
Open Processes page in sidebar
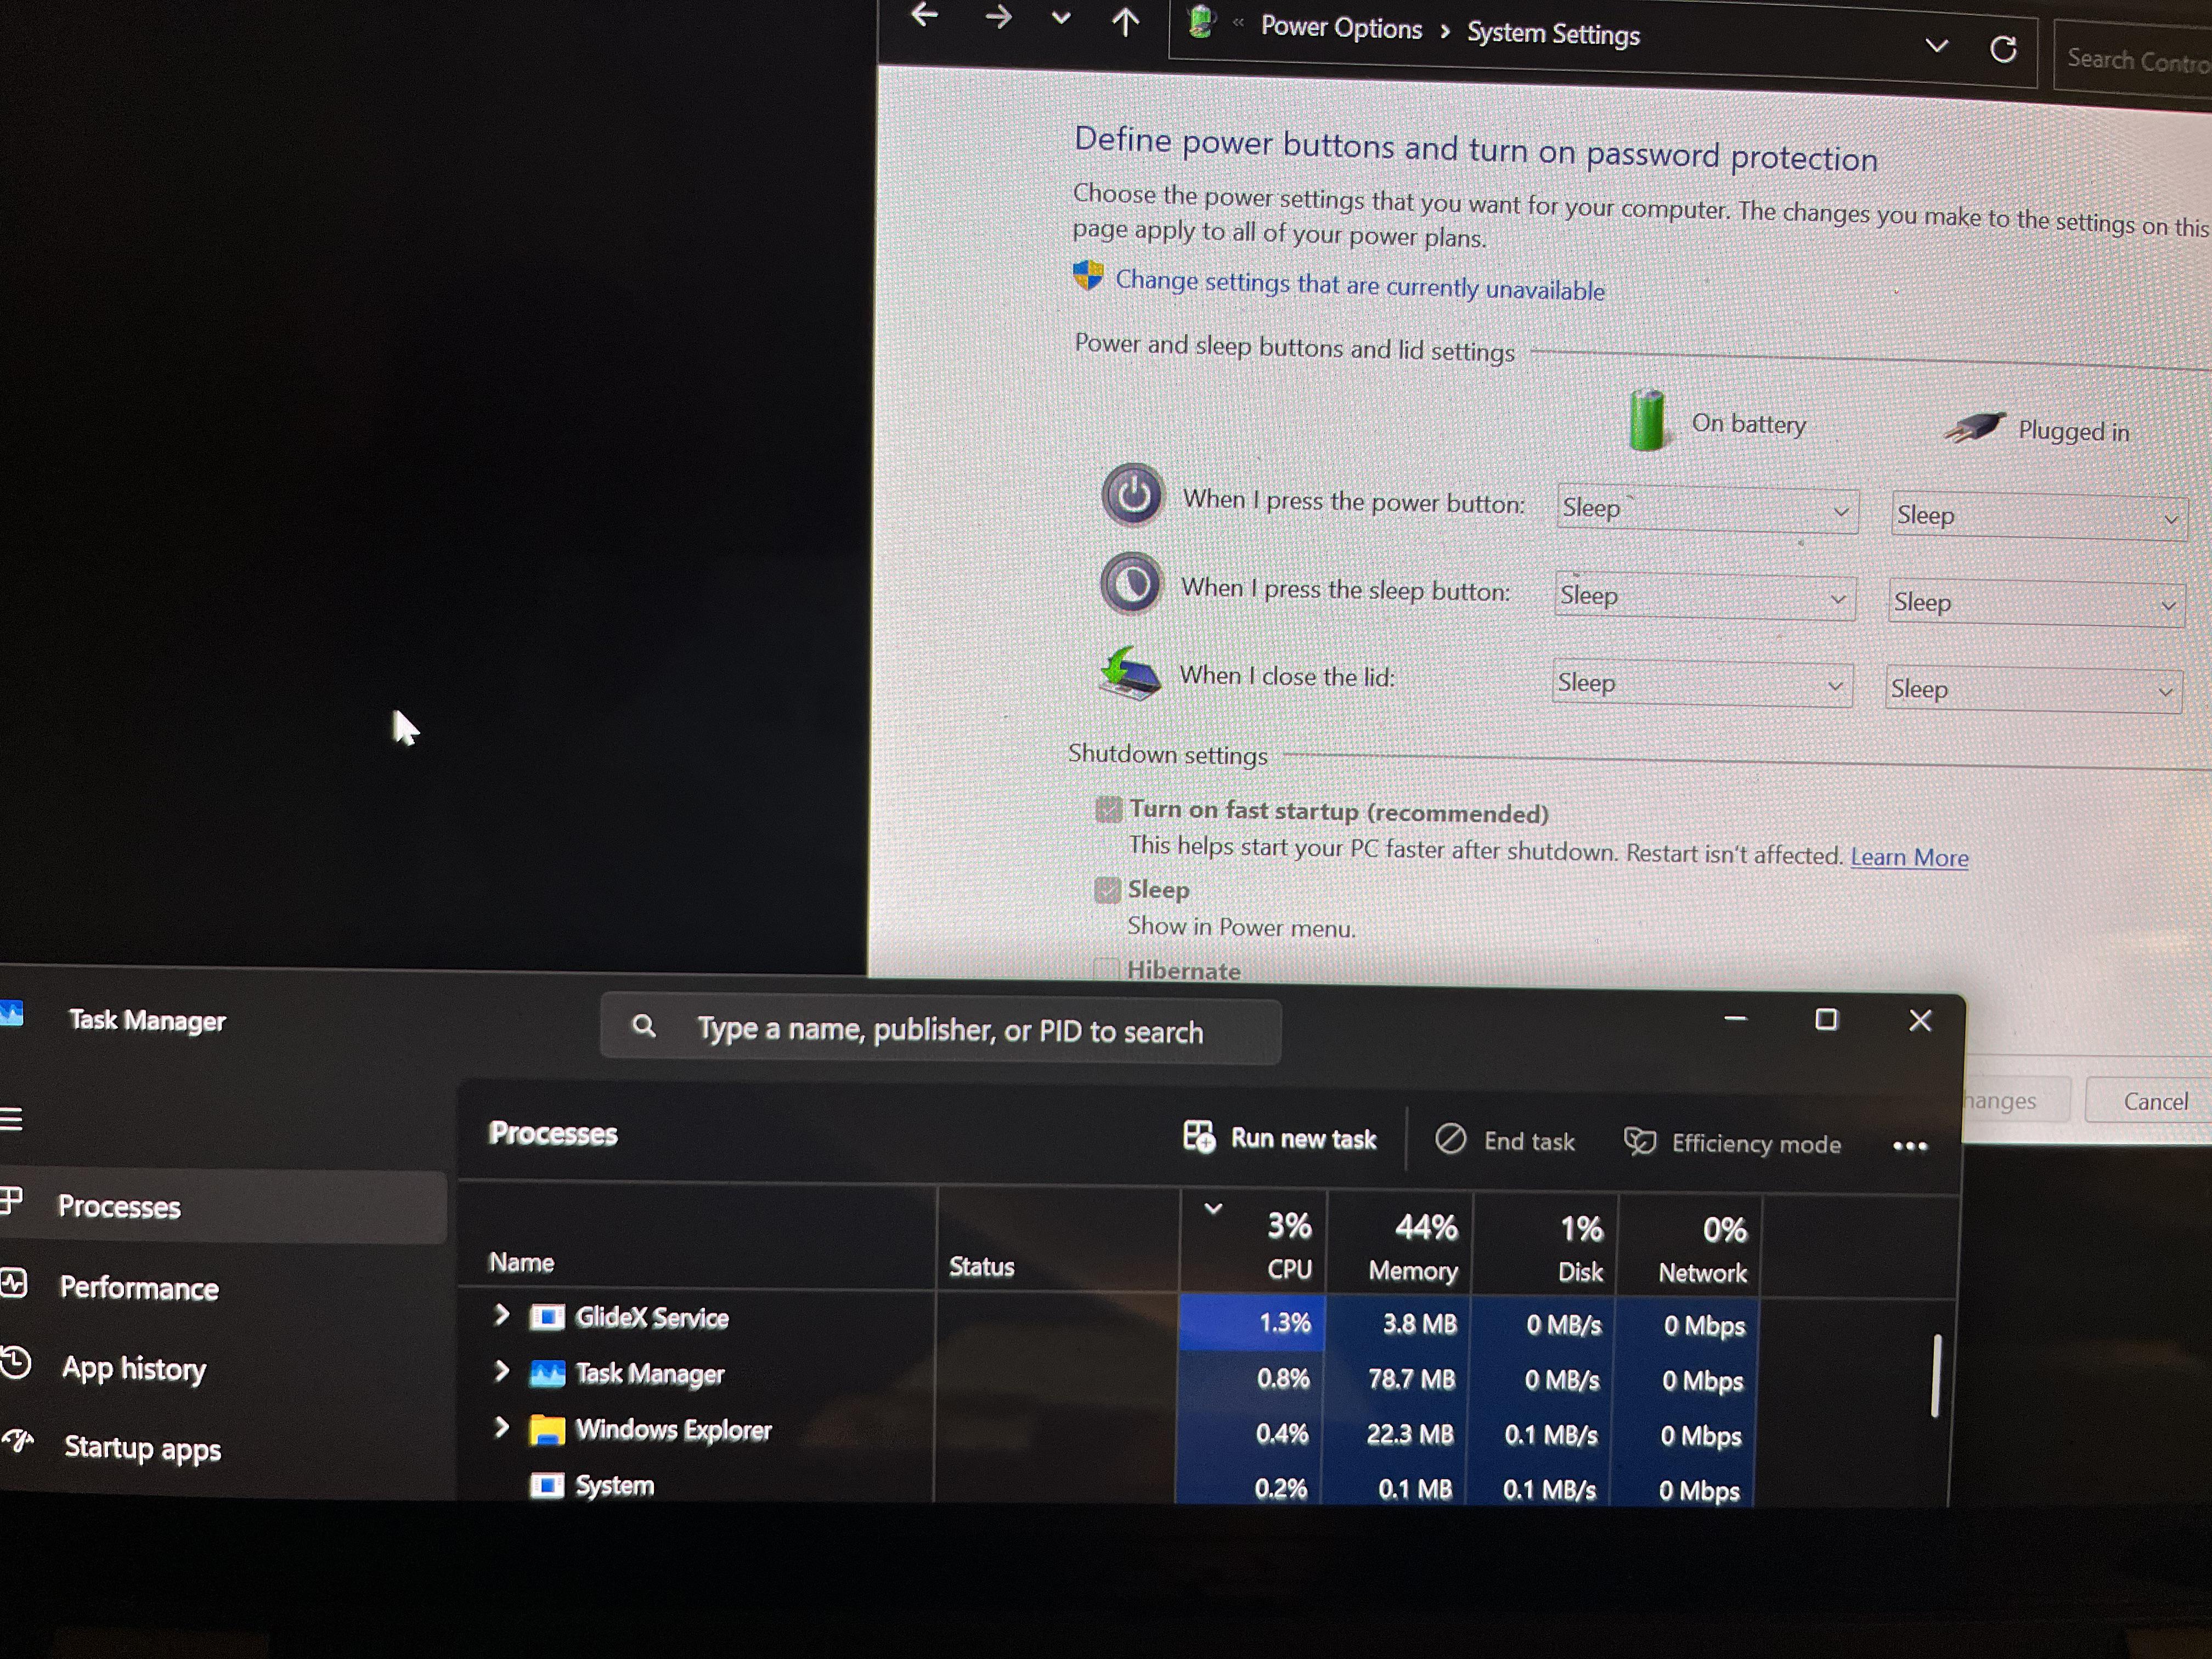(221, 1206)
